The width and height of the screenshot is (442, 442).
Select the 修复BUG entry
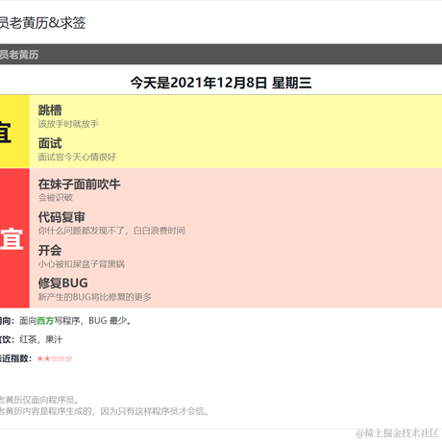click(62, 283)
